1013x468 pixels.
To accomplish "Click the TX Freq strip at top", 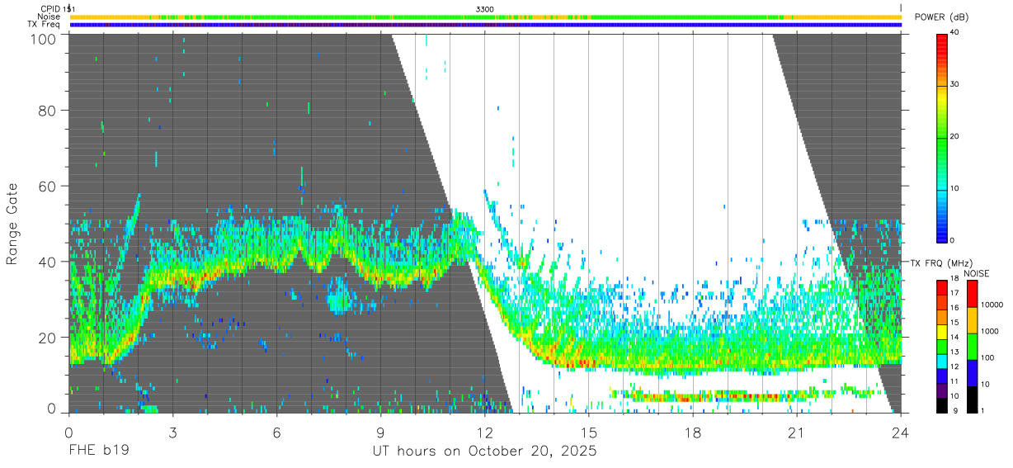I will click(486, 25).
